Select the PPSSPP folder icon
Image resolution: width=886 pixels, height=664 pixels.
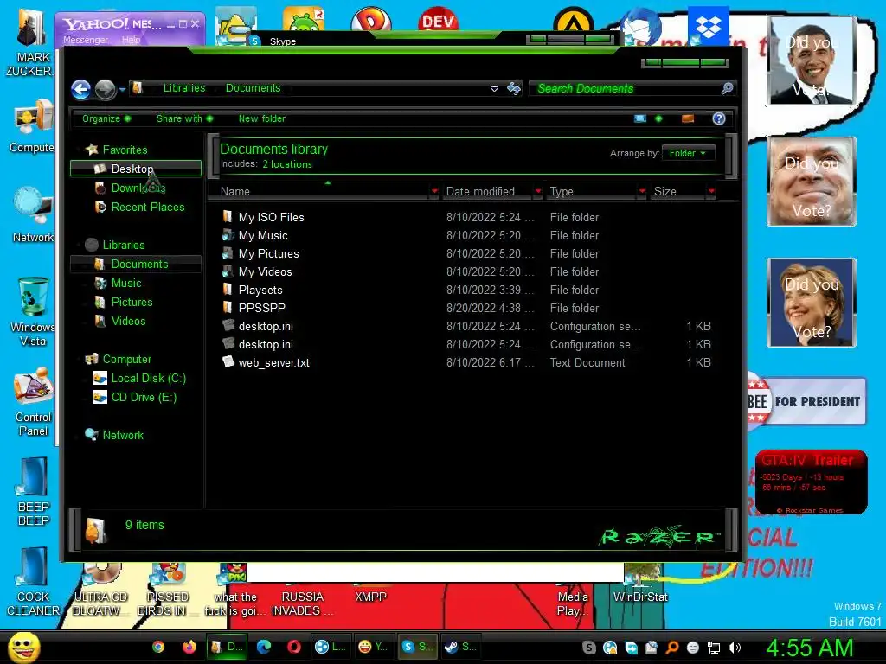click(x=228, y=307)
